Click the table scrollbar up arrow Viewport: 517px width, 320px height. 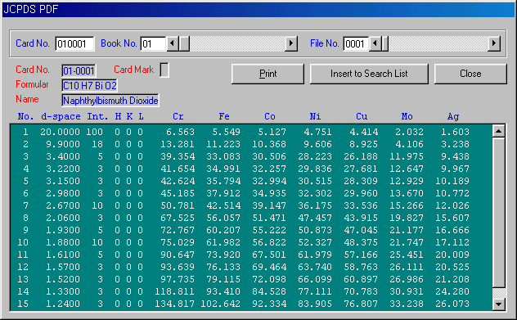[x=498, y=131]
